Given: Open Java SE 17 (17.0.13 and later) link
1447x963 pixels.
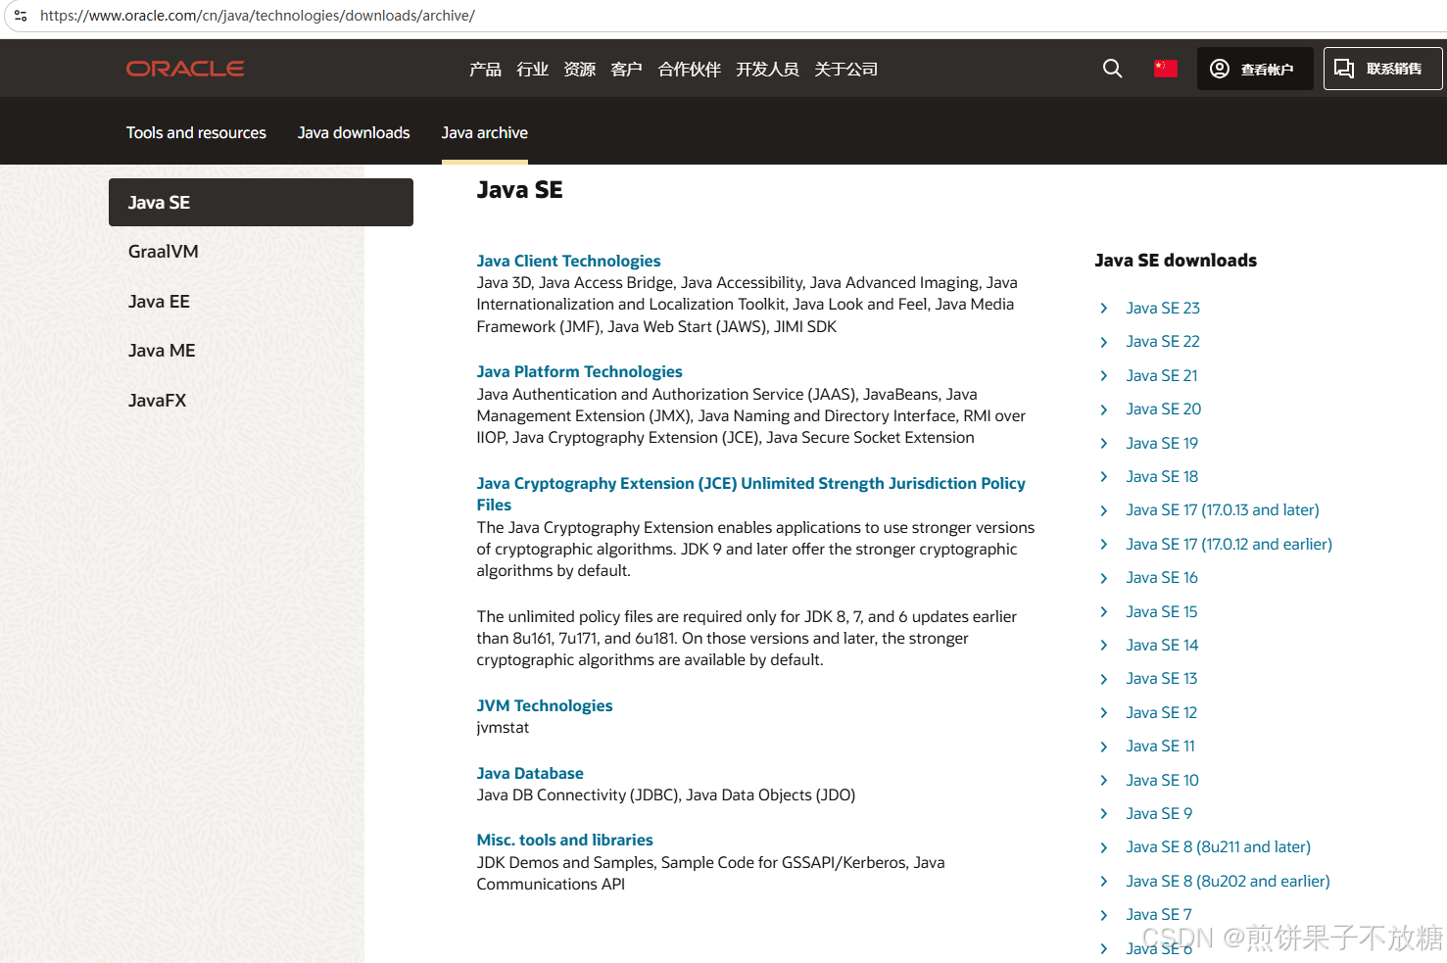Looking at the screenshot, I should click(1222, 509).
